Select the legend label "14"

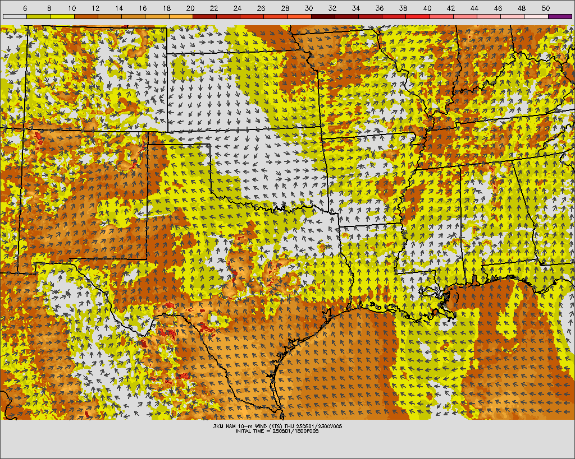pyautogui.click(x=119, y=8)
